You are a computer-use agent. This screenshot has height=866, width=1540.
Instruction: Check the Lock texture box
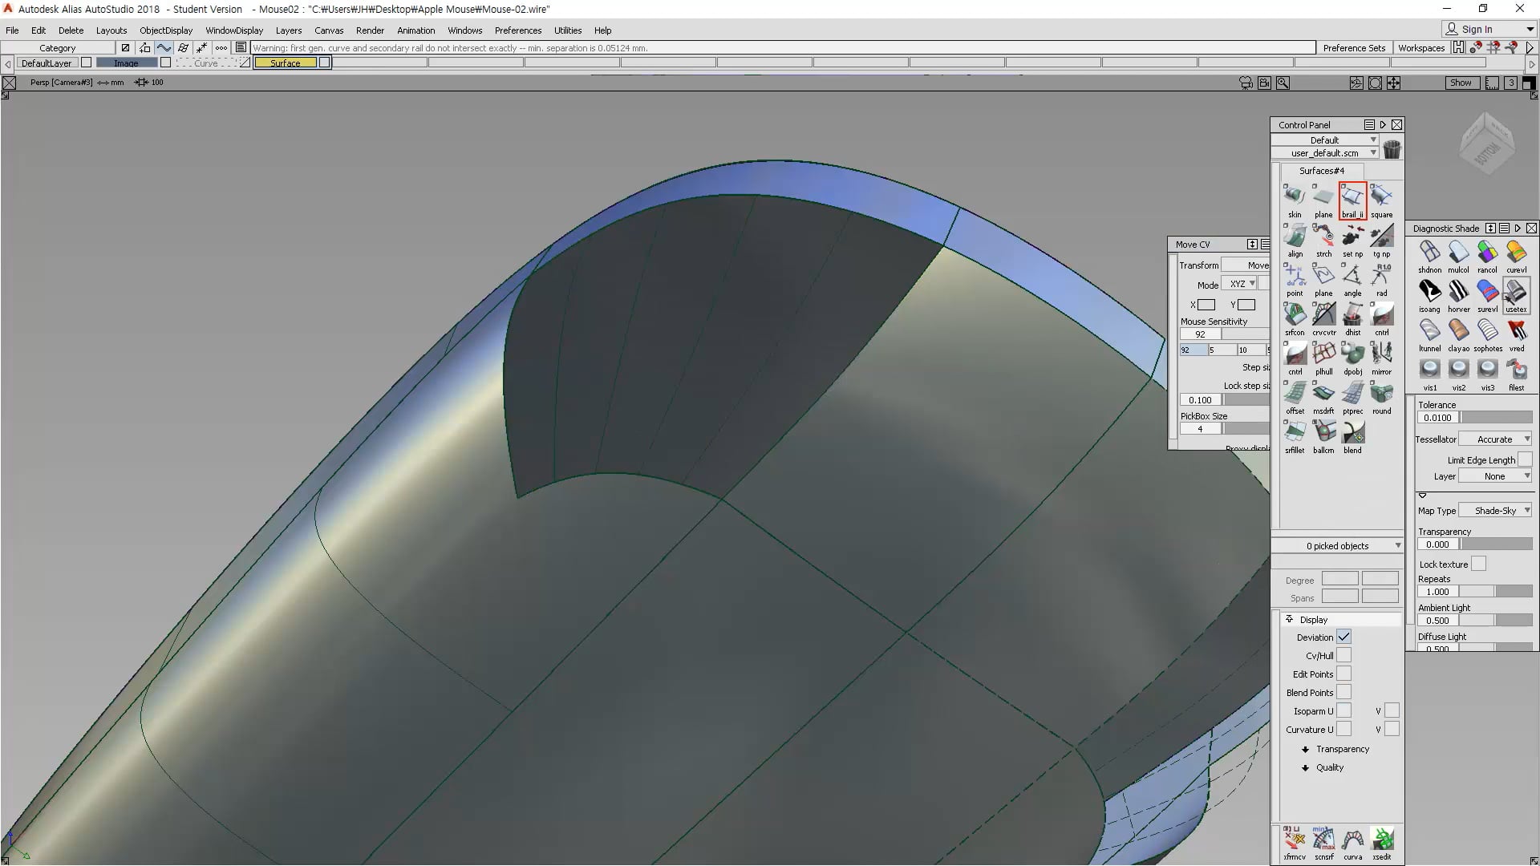pos(1478,564)
